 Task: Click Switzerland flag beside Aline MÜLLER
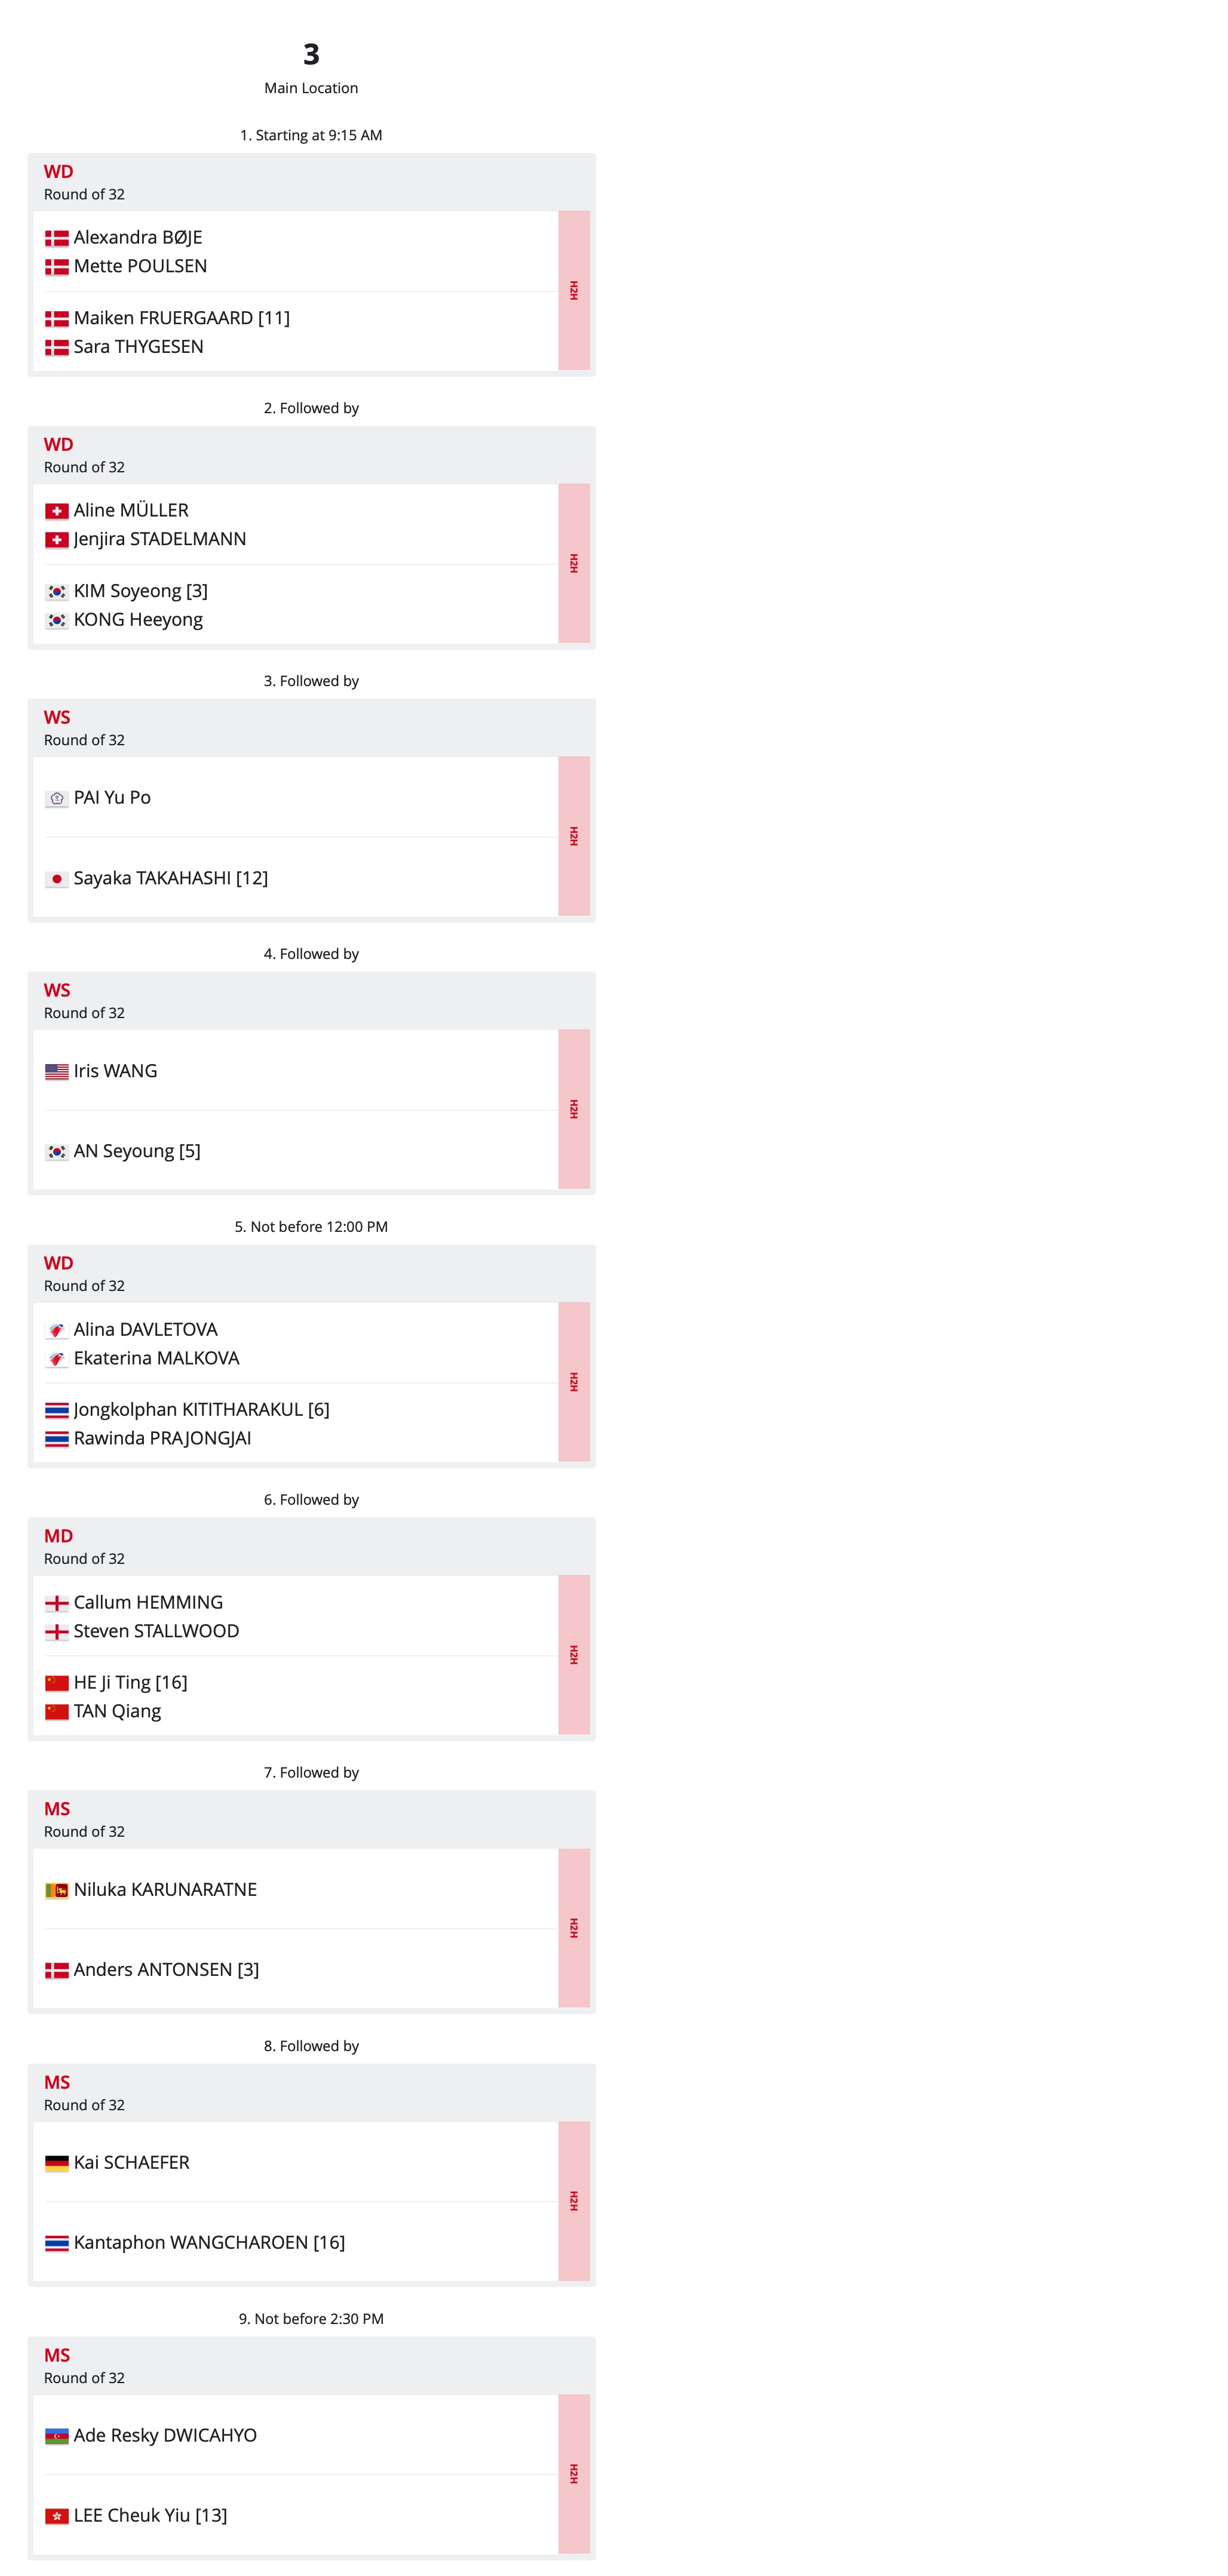click(x=57, y=511)
